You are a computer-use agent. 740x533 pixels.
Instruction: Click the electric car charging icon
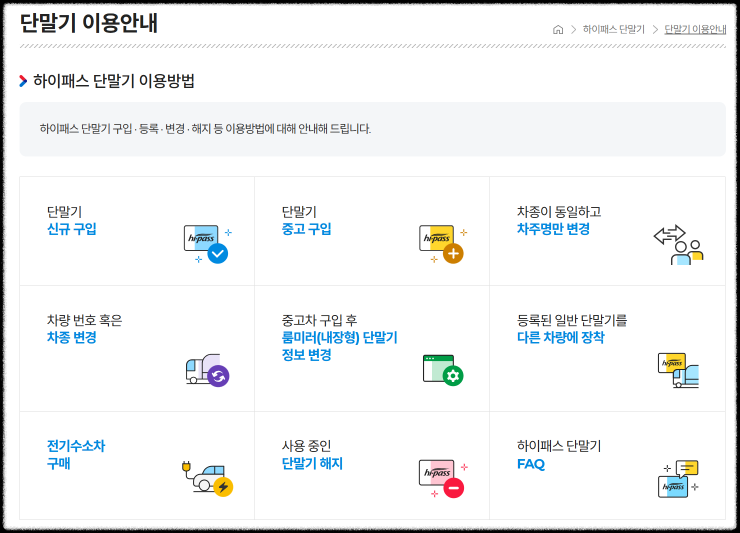point(207,478)
